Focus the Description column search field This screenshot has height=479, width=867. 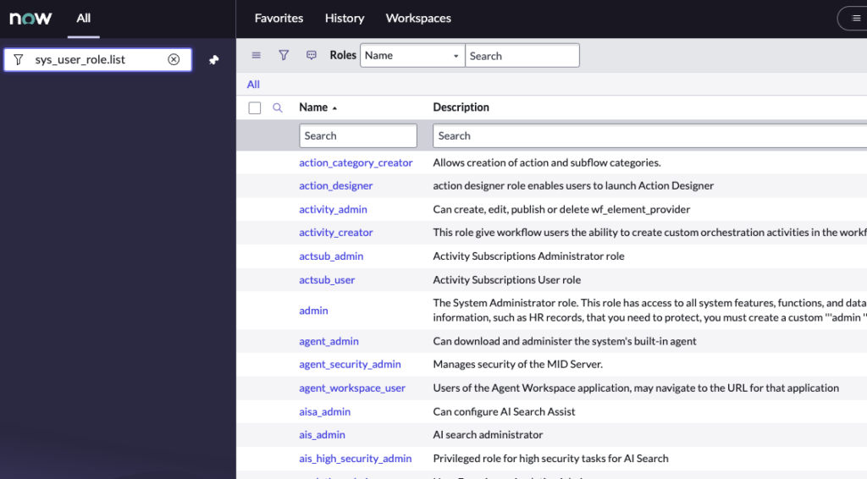click(x=649, y=136)
